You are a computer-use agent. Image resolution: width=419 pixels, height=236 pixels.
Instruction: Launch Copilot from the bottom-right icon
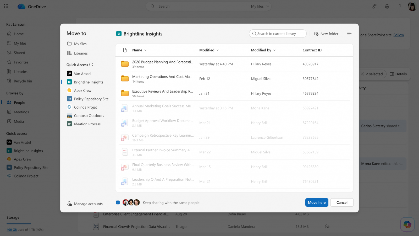click(407, 224)
